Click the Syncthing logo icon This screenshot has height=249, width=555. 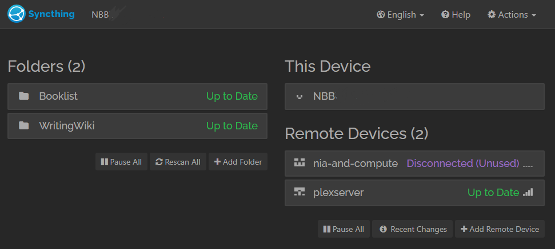tap(17, 14)
